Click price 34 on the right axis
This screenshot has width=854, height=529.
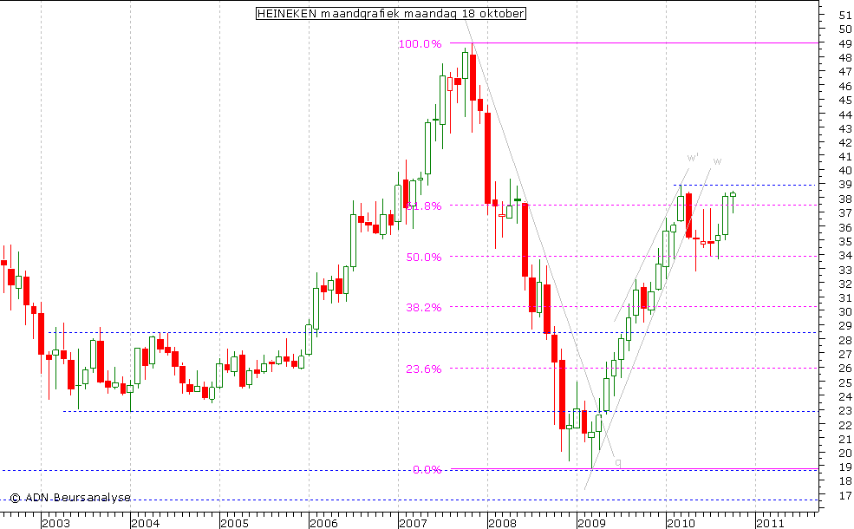coord(845,256)
